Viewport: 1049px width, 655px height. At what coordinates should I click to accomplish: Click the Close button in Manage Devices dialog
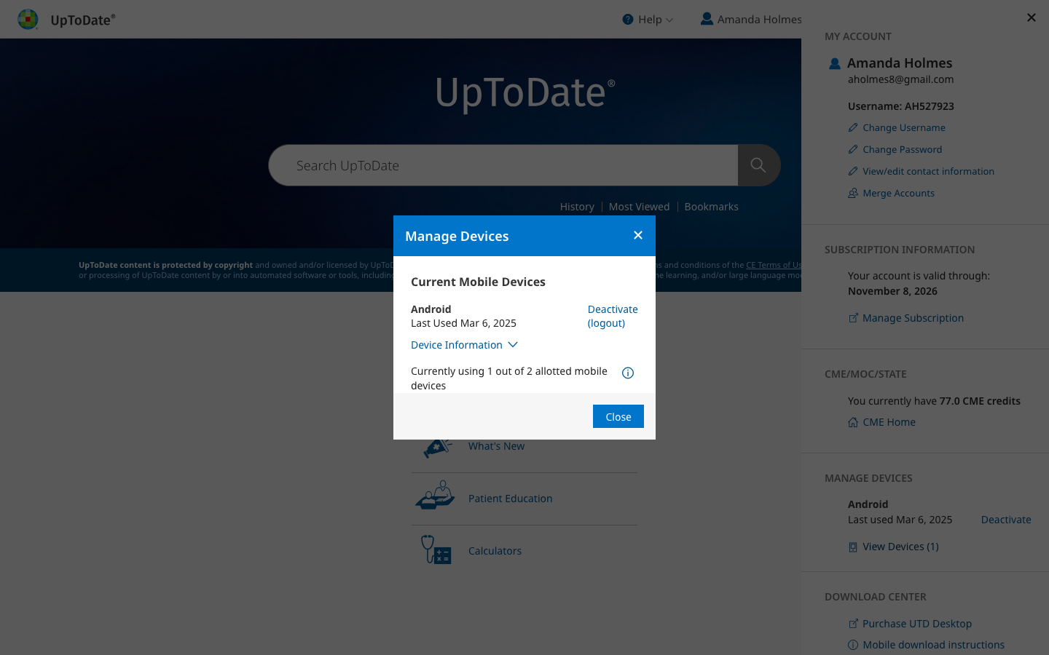pyautogui.click(x=618, y=416)
